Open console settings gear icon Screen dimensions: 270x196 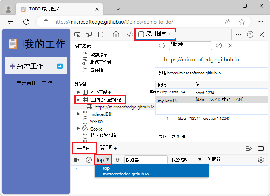pos(261,160)
